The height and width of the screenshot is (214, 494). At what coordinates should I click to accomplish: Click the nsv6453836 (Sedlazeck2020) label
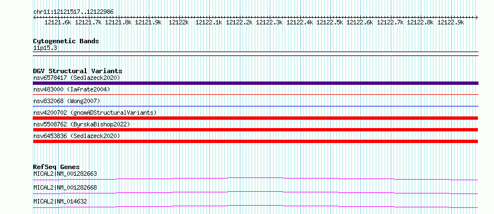click(x=77, y=136)
